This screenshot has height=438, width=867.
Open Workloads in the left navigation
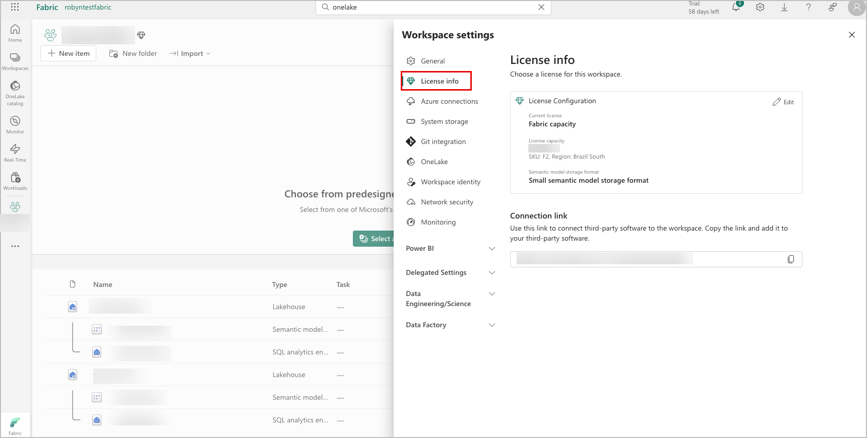[15, 181]
